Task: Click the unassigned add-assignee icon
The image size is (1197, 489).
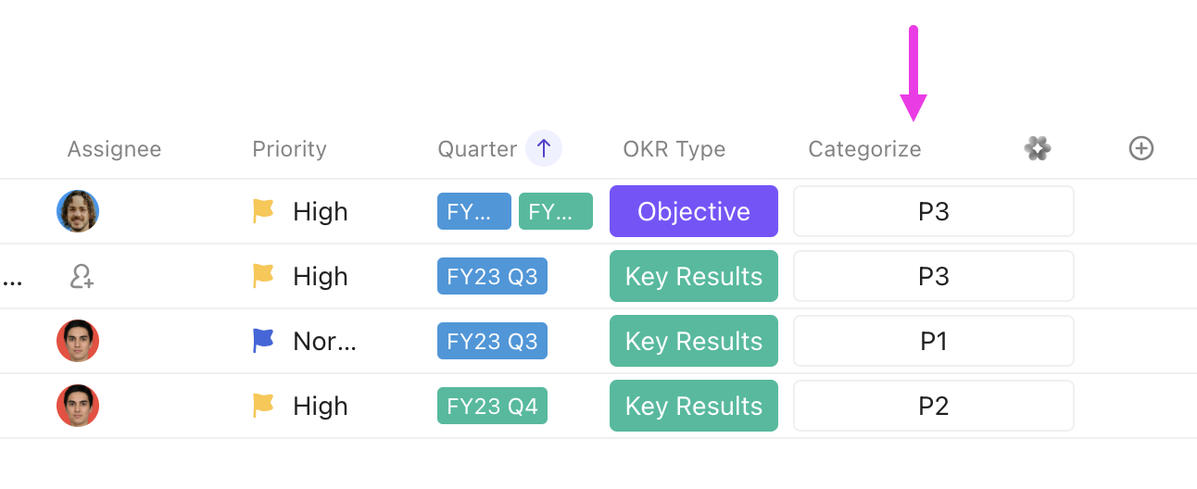Action: (x=82, y=276)
